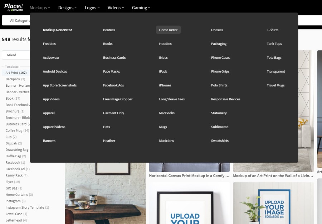322x224 pixels.
Task: Go to Musicians category
Action: (x=166, y=141)
